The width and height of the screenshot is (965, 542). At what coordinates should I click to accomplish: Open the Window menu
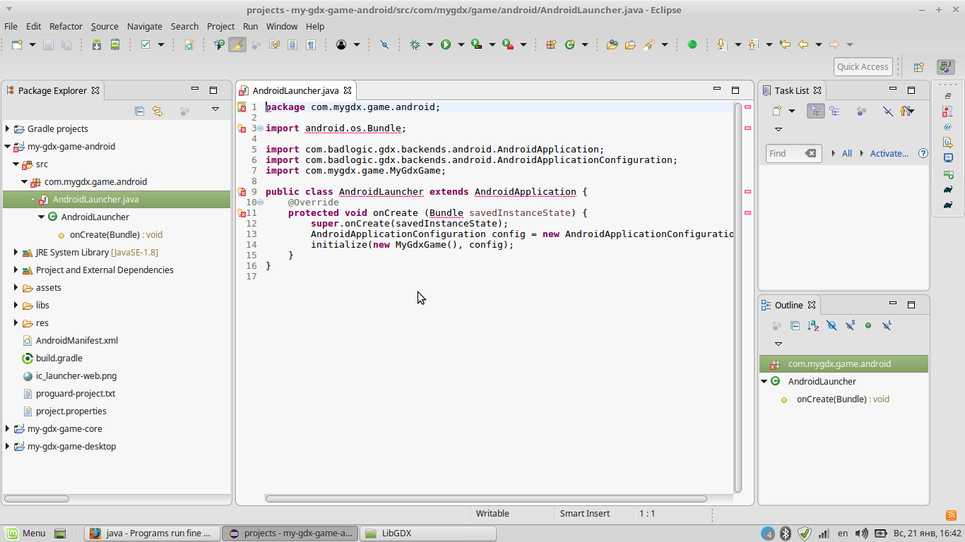(x=282, y=26)
